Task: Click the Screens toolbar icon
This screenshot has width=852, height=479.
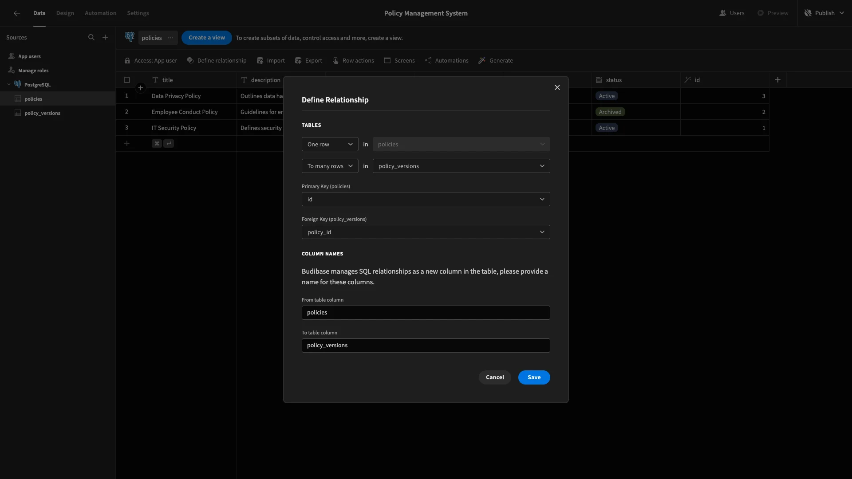Action: pos(387,61)
